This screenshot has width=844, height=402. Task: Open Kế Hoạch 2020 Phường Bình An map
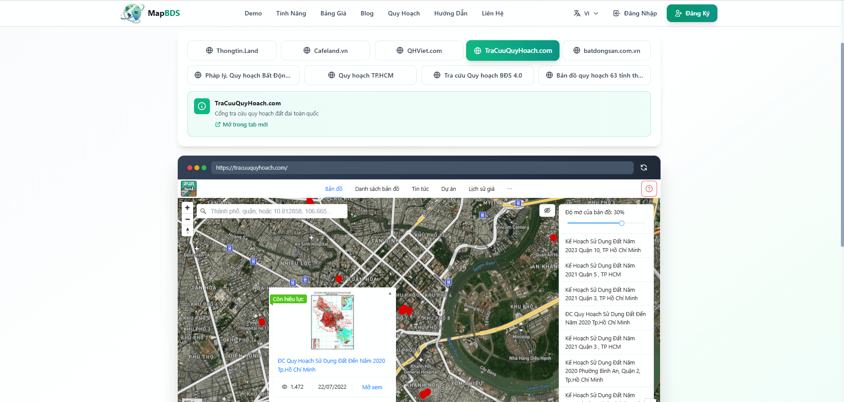(606, 371)
